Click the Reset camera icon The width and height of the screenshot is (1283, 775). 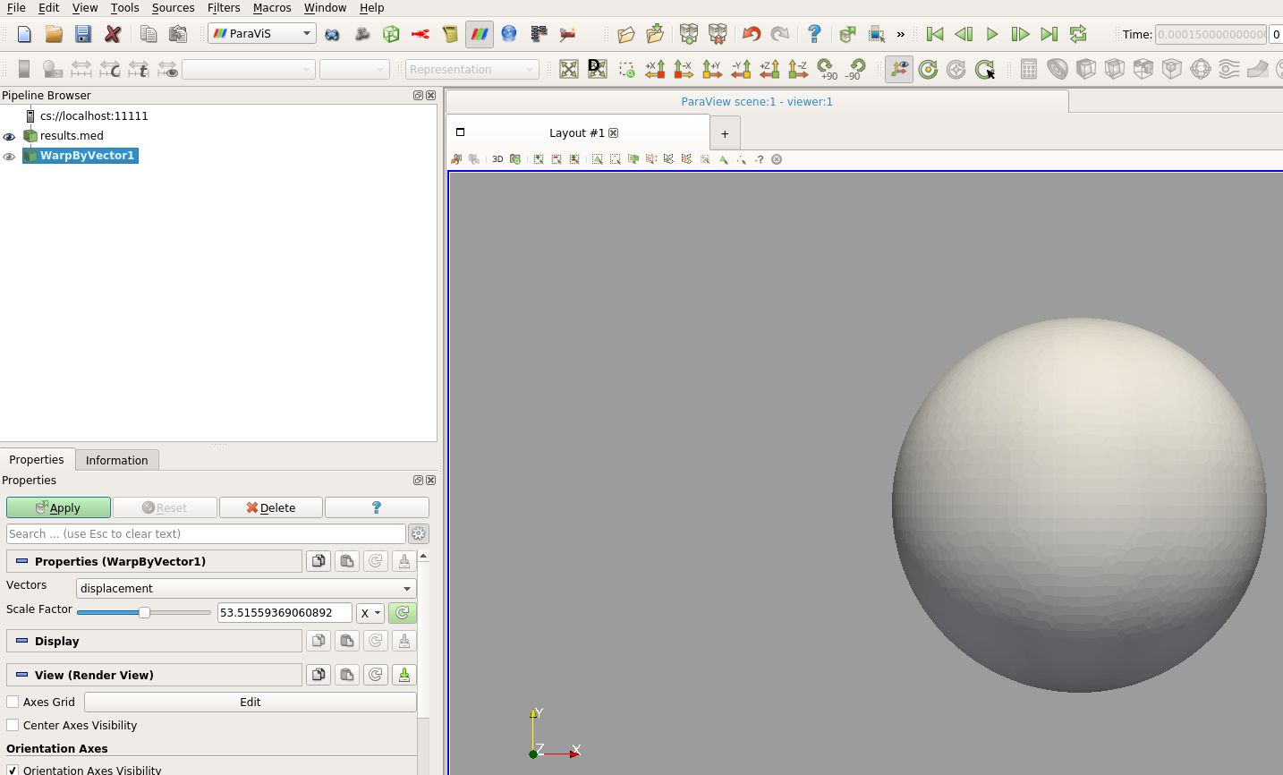pos(569,69)
